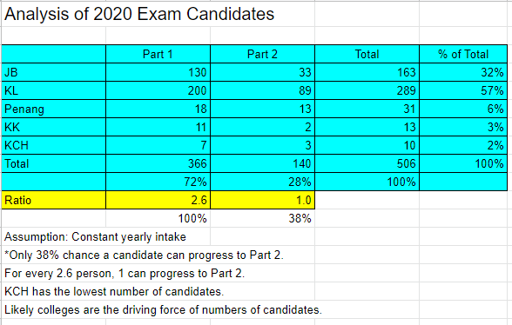Click the 72% cell under Part 1 total

(x=158, y=182)
